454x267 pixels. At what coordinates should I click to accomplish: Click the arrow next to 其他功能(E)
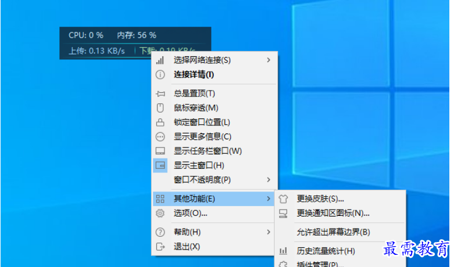[269, 199]
